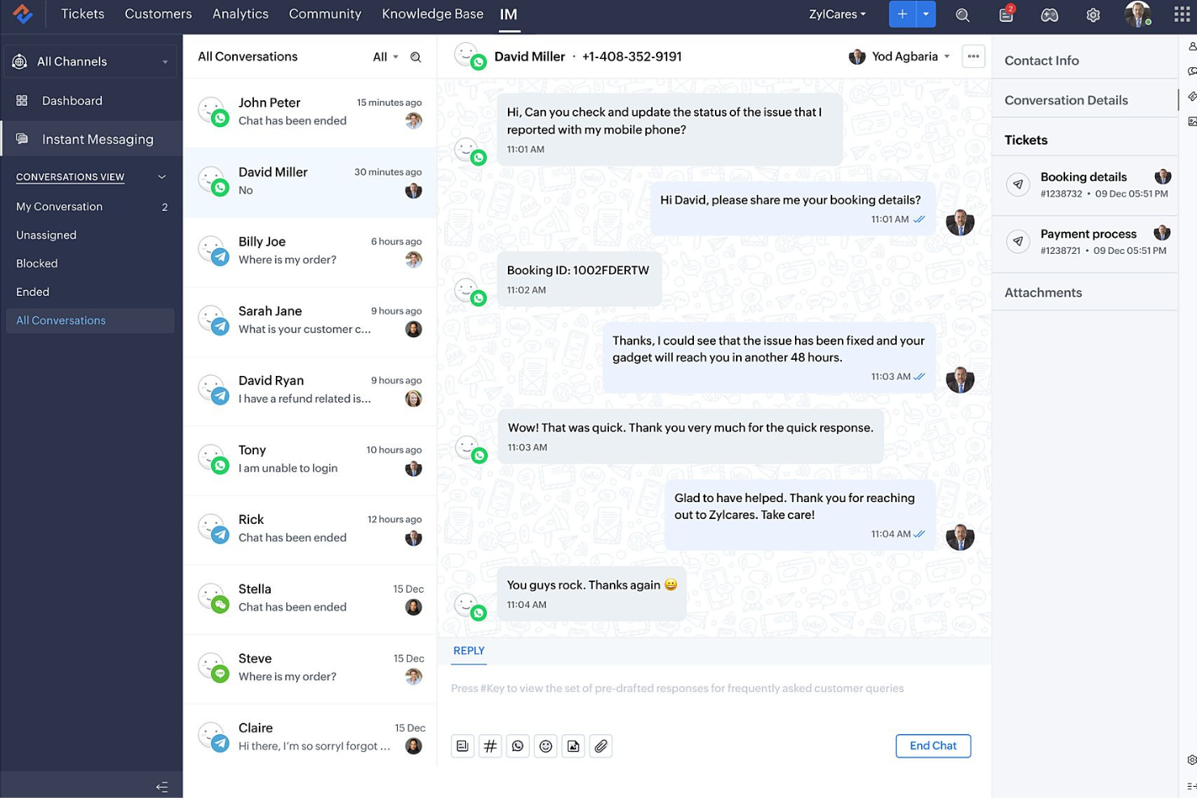Open Billy Joe conversation
Screen dimensions: 1197x798
click(x=311, y=251)
